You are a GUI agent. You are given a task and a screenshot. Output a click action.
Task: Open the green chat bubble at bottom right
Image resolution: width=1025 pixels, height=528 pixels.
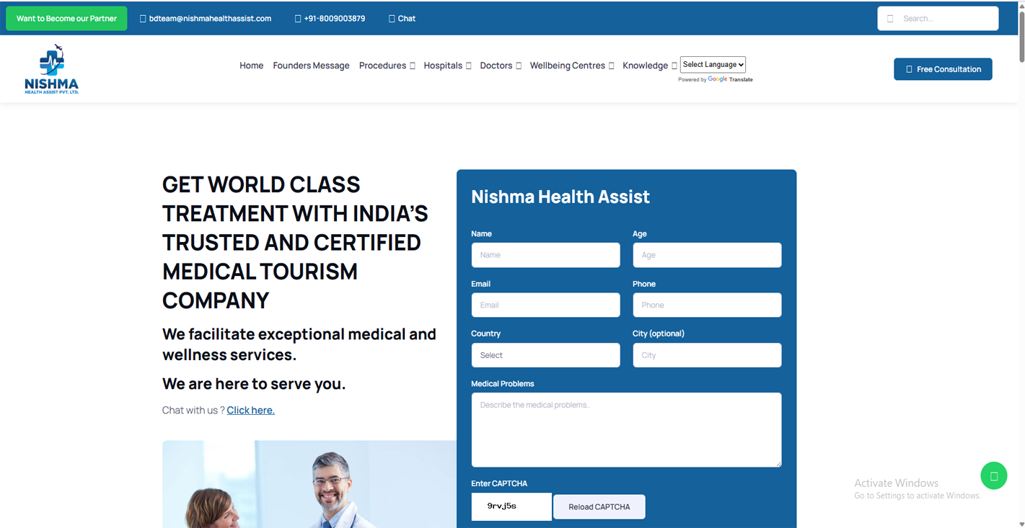[x=993, y=475]
